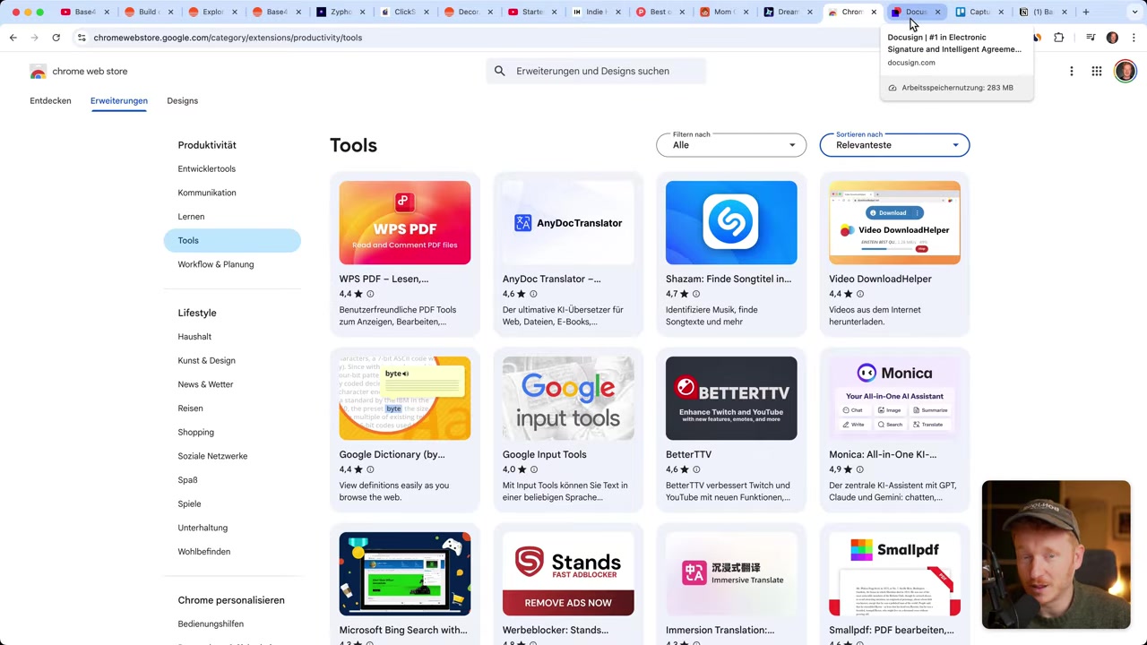
Task: Open a new tab with the plus icon
Action: click(x=1086, y=12)
